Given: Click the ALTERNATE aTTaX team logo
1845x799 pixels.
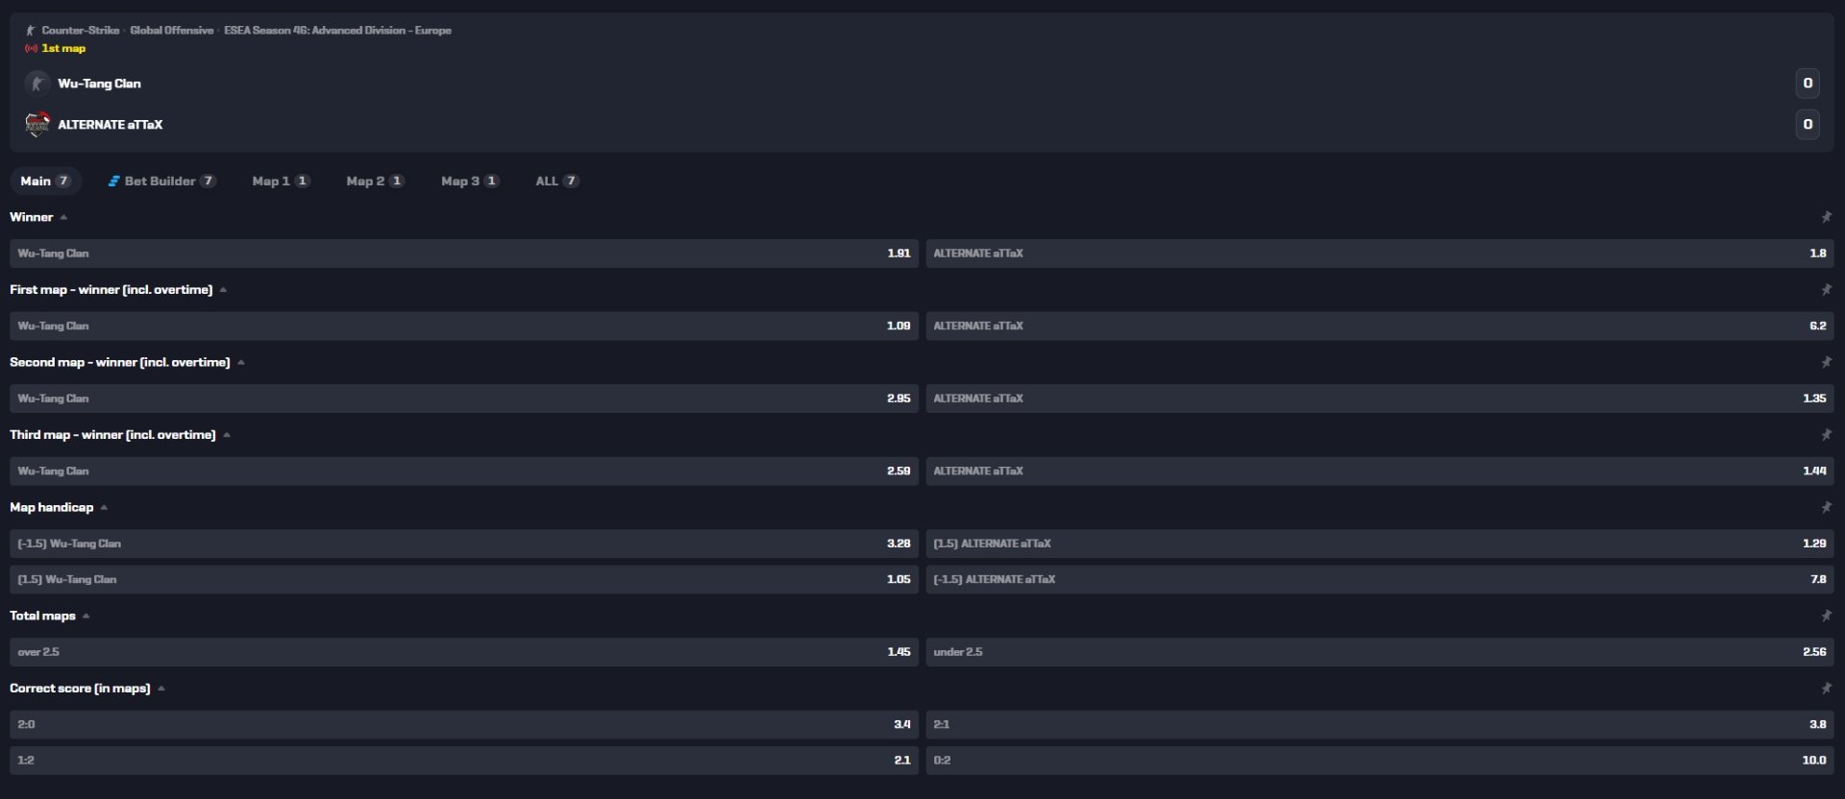Looking at the screenshot, I should click(x=37, y=124).
